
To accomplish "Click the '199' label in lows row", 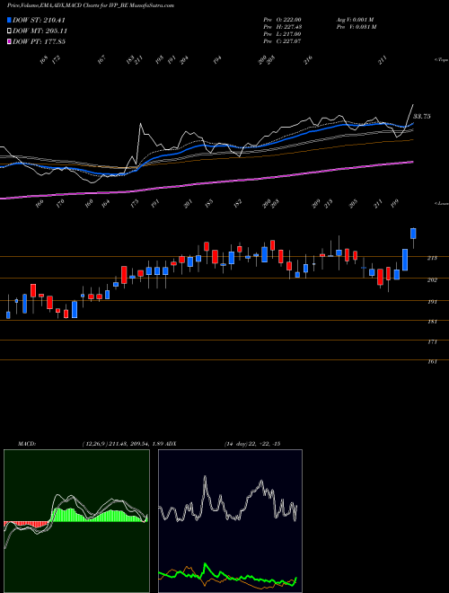I will (x=394, y=204).
